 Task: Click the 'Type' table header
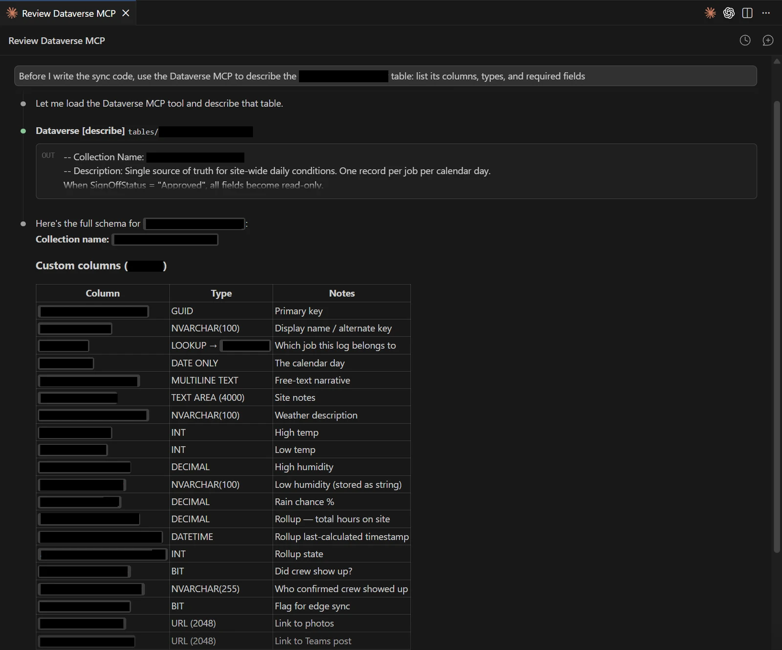pos(221,293)
